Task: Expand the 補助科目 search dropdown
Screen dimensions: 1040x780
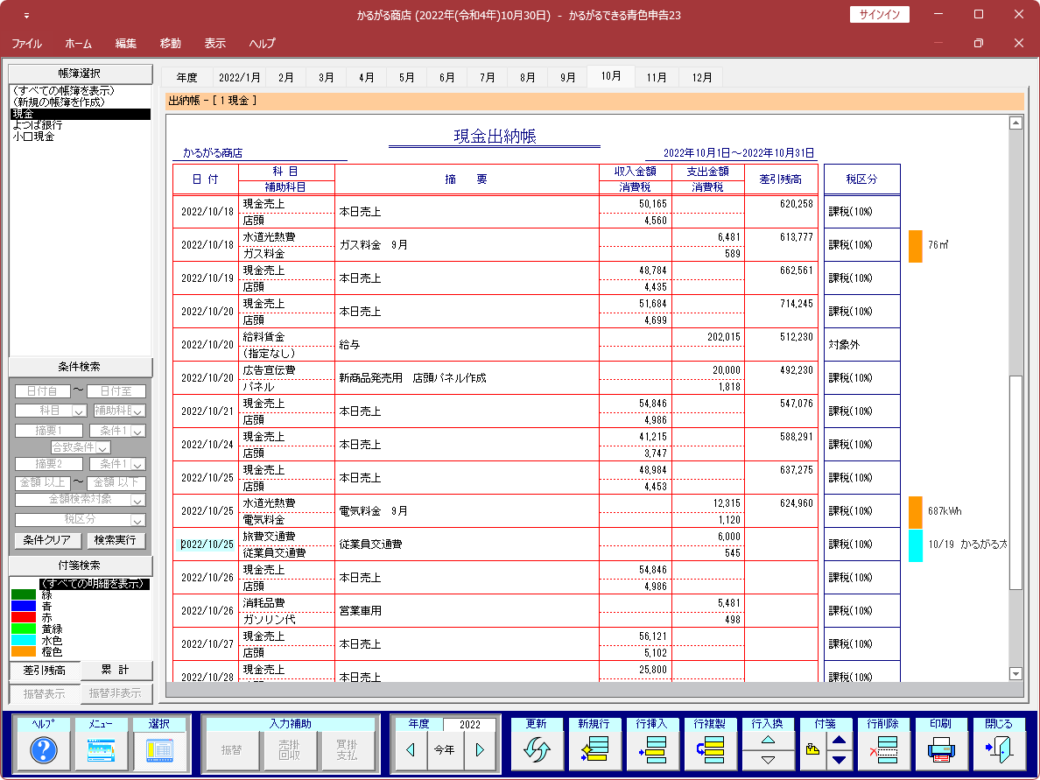Action: click(138, 411)
